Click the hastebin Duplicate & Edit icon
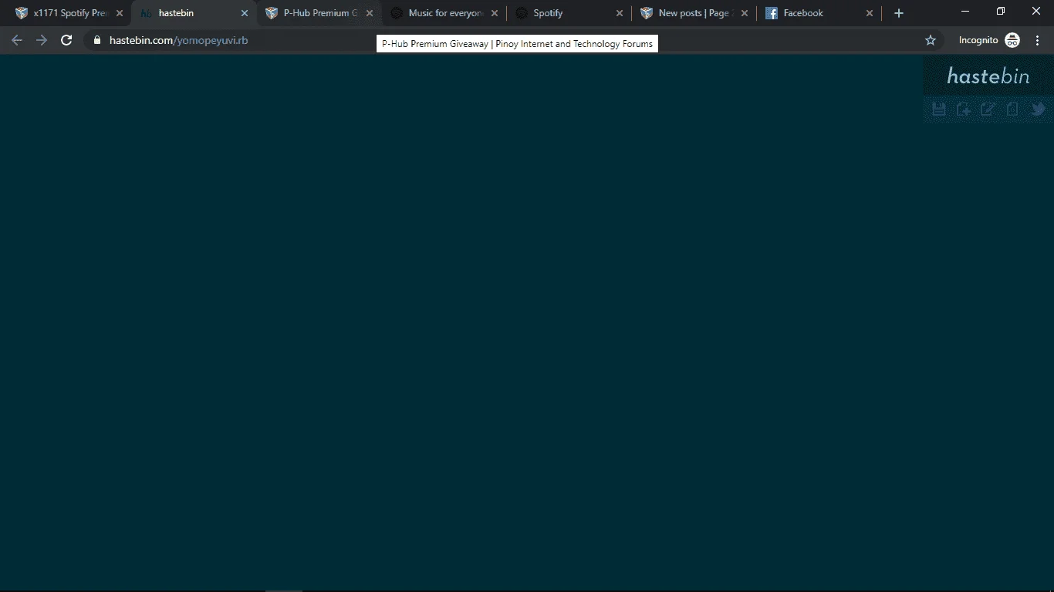The width and height of the screenshot is (1054, 592). [988, 109]
